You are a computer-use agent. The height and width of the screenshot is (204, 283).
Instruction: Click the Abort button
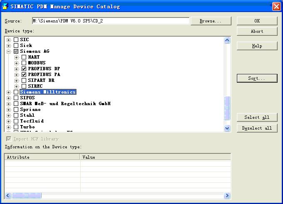(257, 32)
